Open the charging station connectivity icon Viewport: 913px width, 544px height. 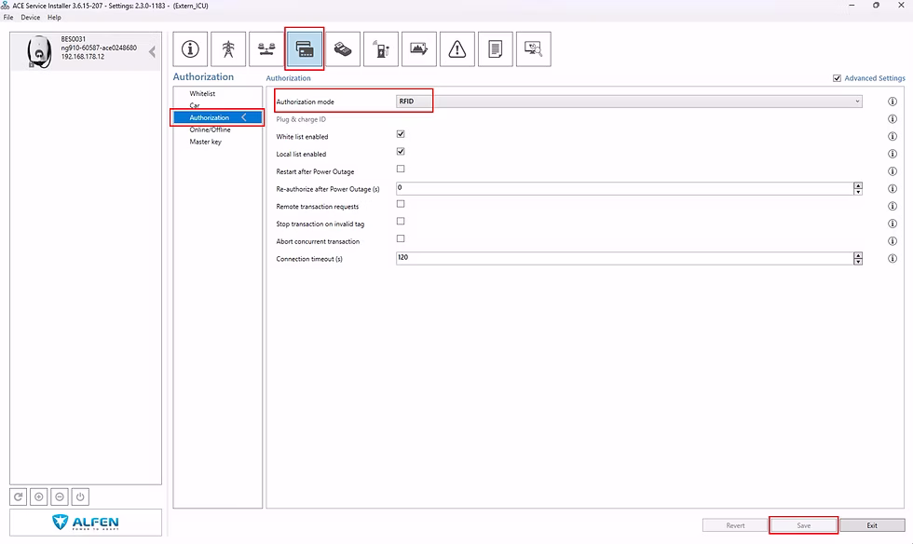pyautogui.click(x=381, y=49)
